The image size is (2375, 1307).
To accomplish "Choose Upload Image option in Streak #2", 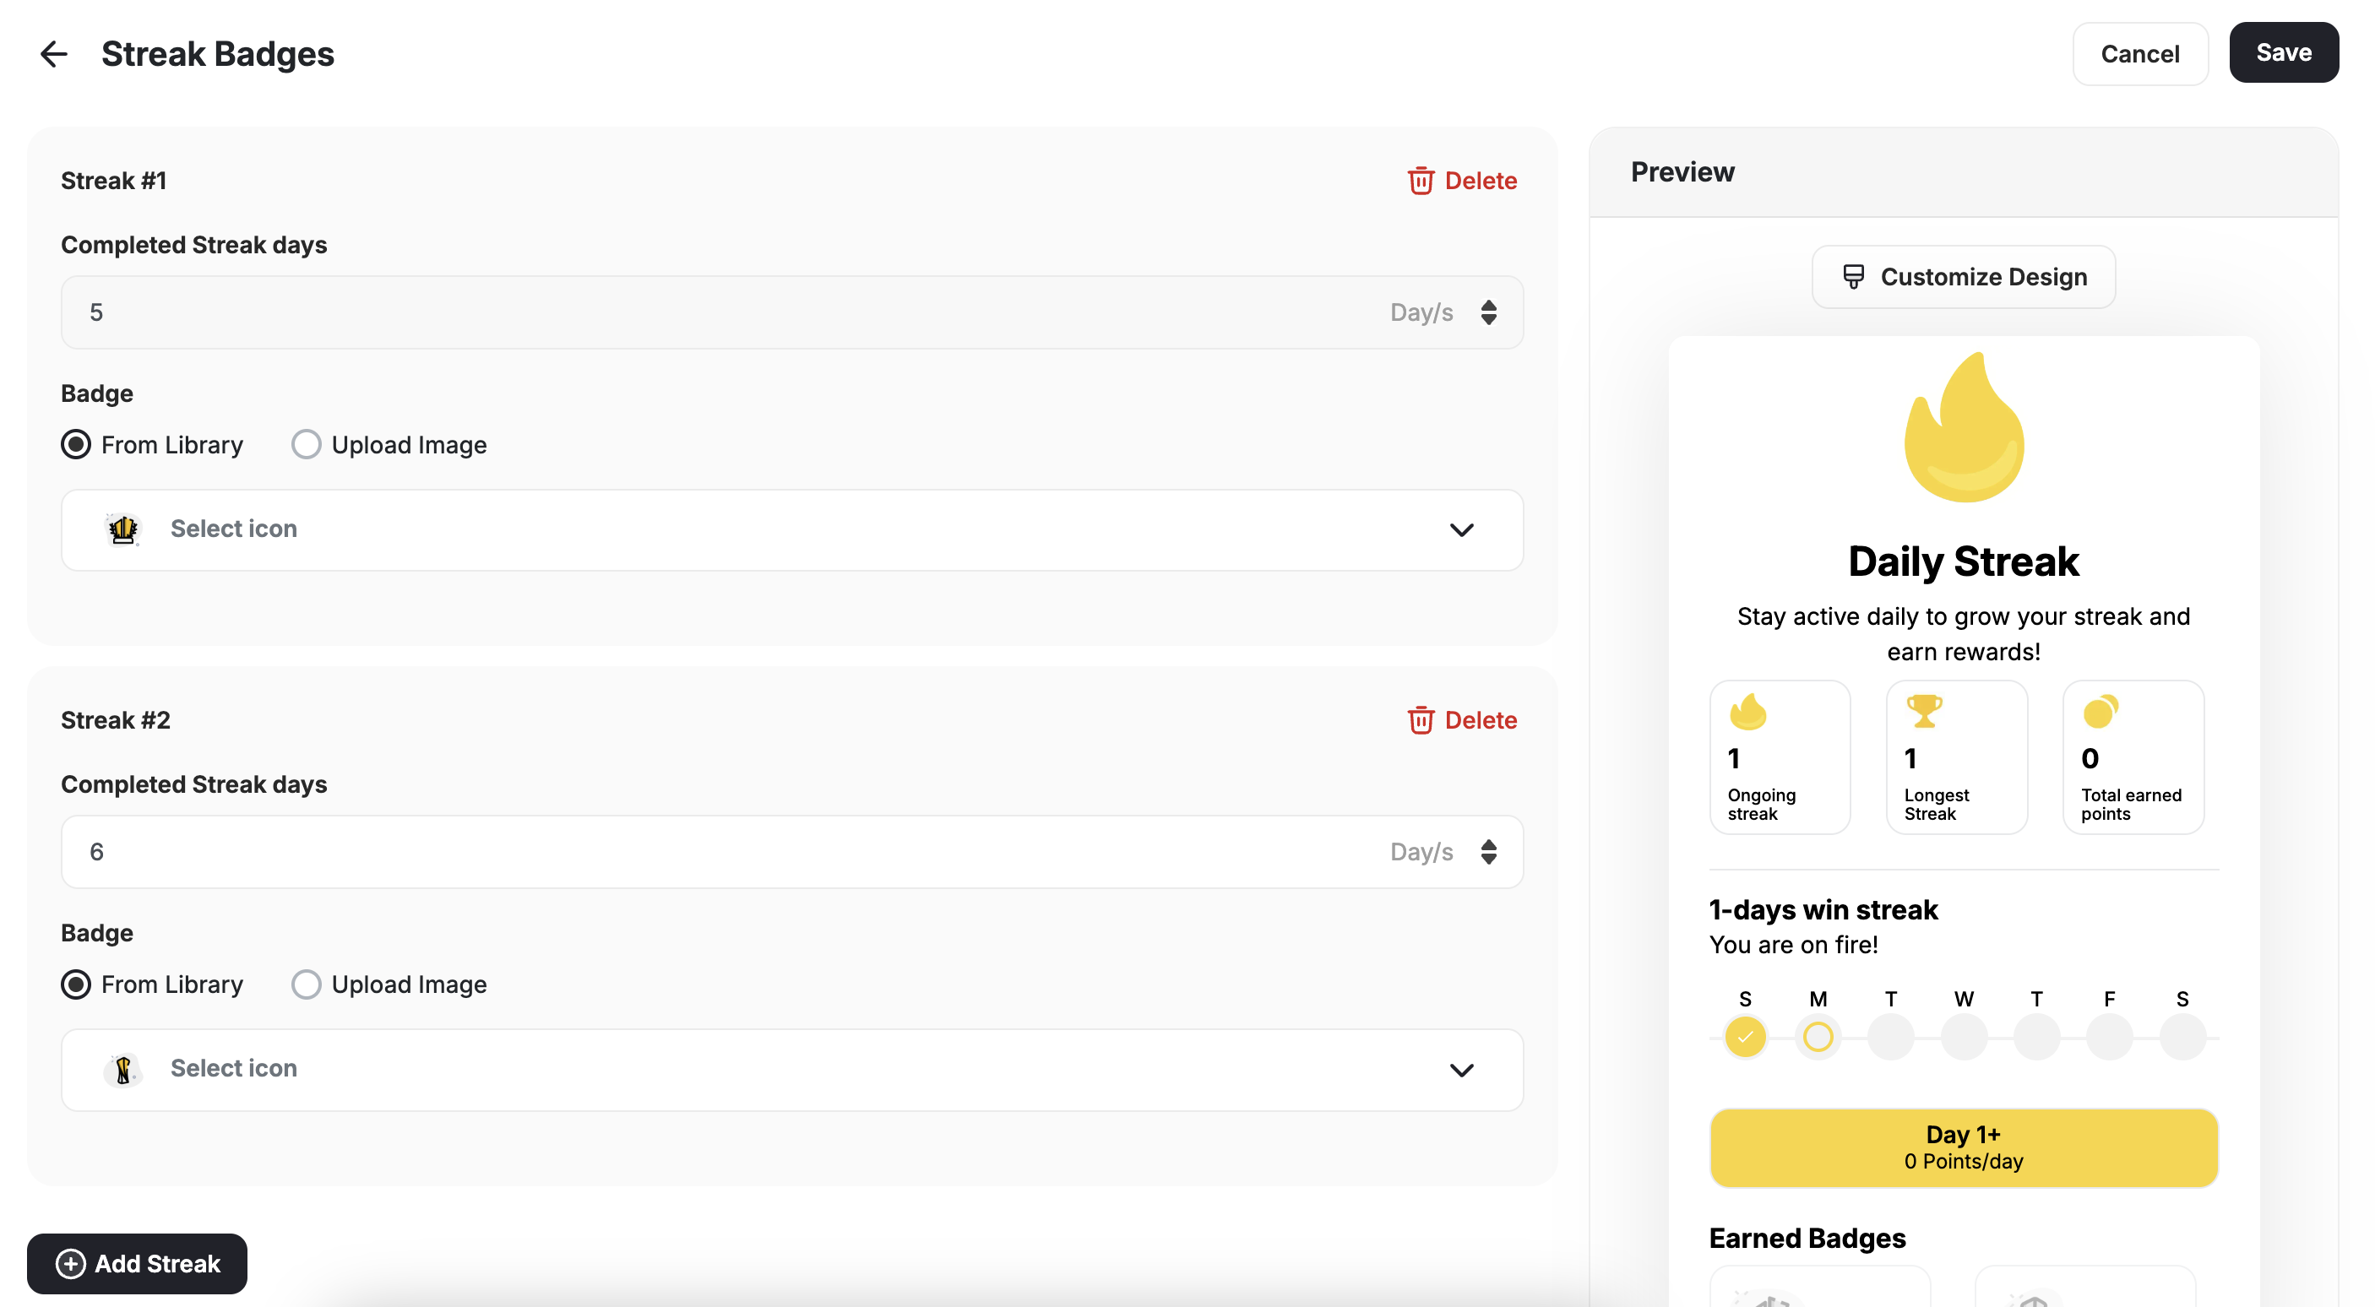I will coord(306,984).
